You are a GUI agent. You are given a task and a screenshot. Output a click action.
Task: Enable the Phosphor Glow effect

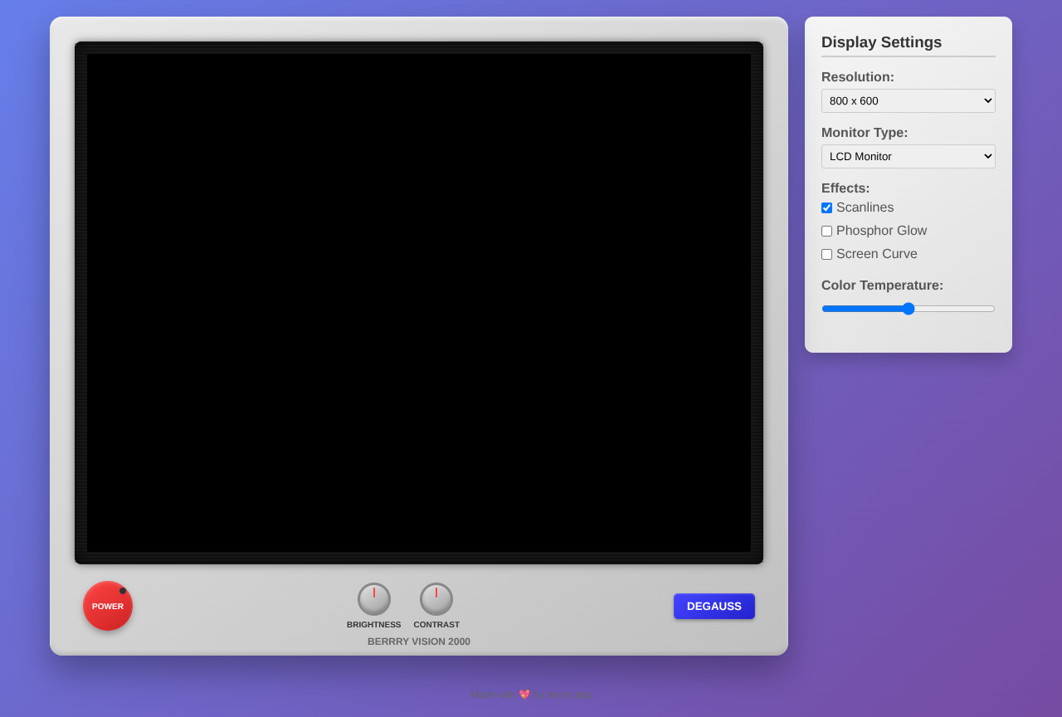tap(826, 231)
